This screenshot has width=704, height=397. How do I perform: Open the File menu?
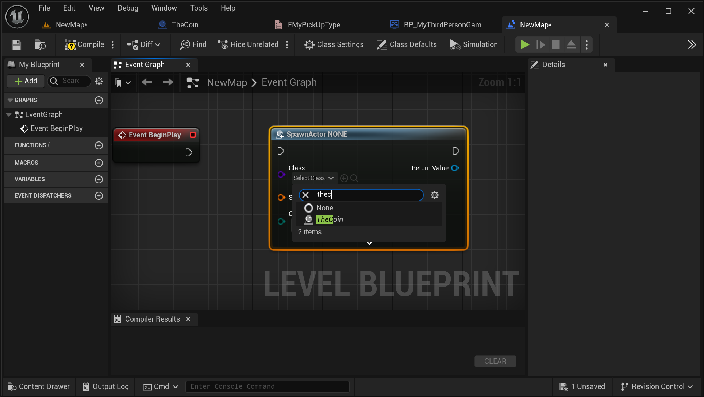44,8
